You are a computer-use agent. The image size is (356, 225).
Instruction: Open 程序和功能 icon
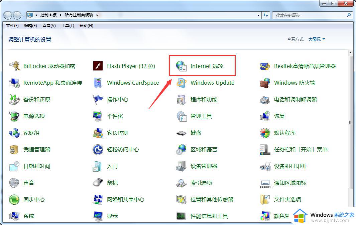[x=181, y=100]
